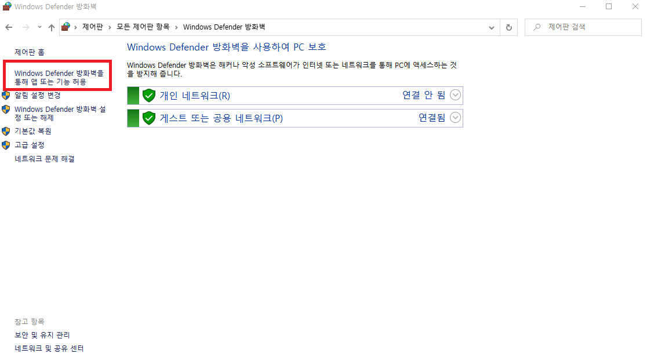Maximize the Windows Defender 방화벽 window
The width and height of the screenshot is (647, 357).
[609, 6]
